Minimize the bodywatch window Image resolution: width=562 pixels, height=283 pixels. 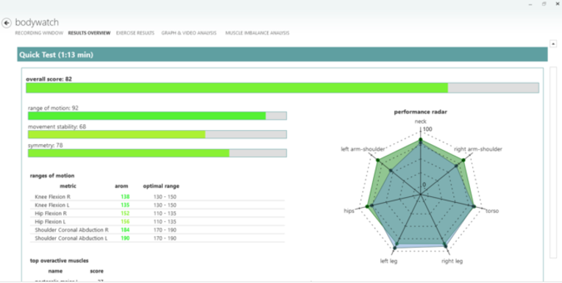pos(530,4)
